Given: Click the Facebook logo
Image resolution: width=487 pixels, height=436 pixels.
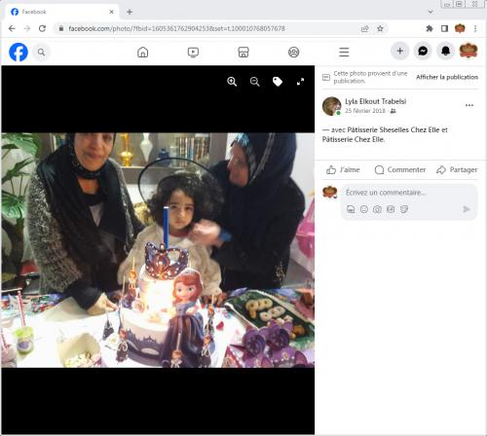Looking at the screenshot, I should point(19,52).
